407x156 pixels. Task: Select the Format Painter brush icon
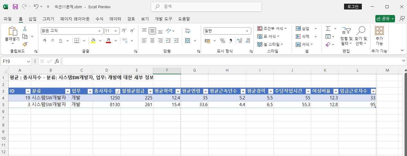point(25,44)
